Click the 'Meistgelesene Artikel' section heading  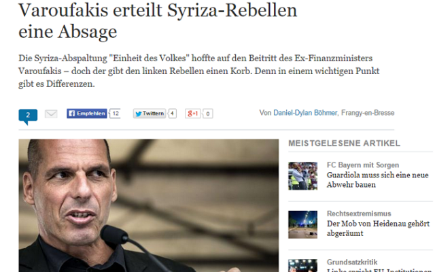click(345, 143)
